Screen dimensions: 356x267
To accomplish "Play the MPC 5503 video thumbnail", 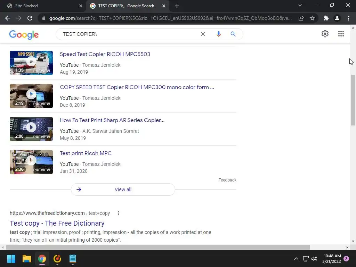I will tap(31, 63).
